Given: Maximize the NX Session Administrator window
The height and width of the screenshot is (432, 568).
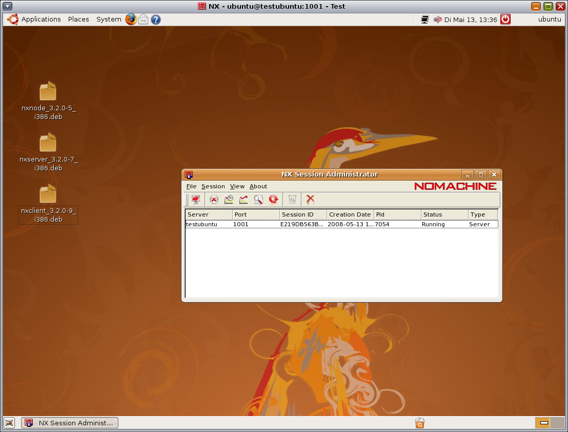Looking at the screenshot, I should 481,174.
